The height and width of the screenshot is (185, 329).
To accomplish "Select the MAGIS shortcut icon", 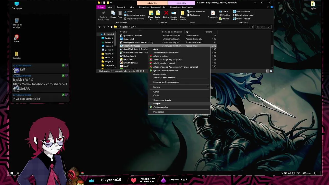I will coord(121,66).
